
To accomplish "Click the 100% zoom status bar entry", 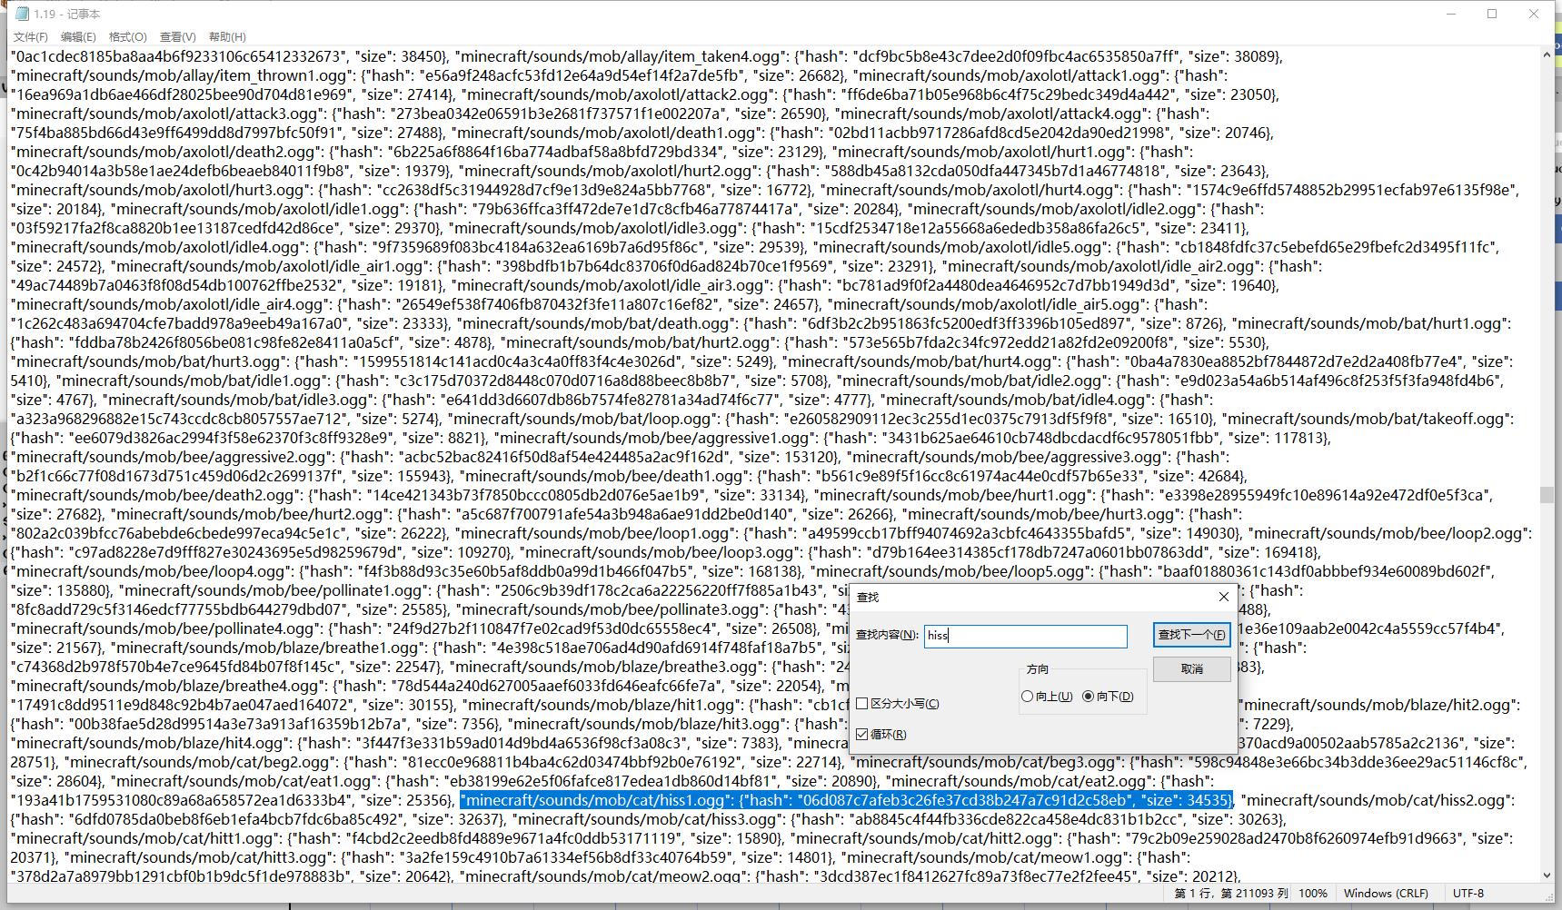I will [1312, 894].
